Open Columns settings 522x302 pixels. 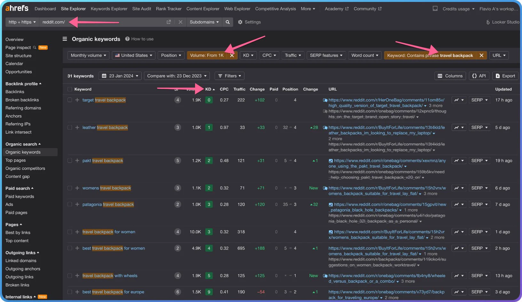click(450, 76)
